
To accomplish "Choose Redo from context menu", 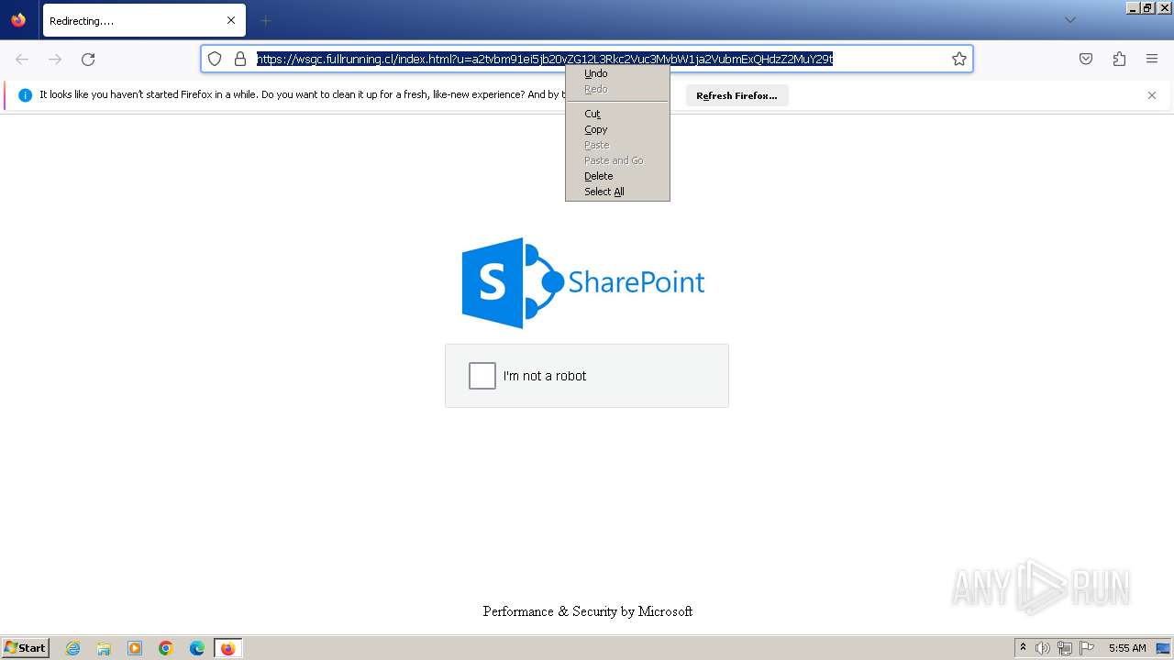I will click(617, 89).
